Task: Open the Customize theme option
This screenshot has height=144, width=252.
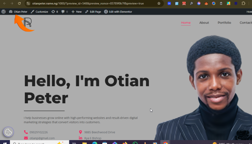Action: pyautogui.click(x=39, y=12)
